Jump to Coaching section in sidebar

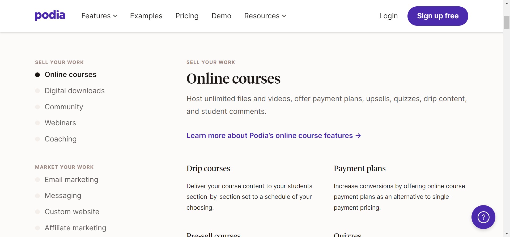point(61,139)
